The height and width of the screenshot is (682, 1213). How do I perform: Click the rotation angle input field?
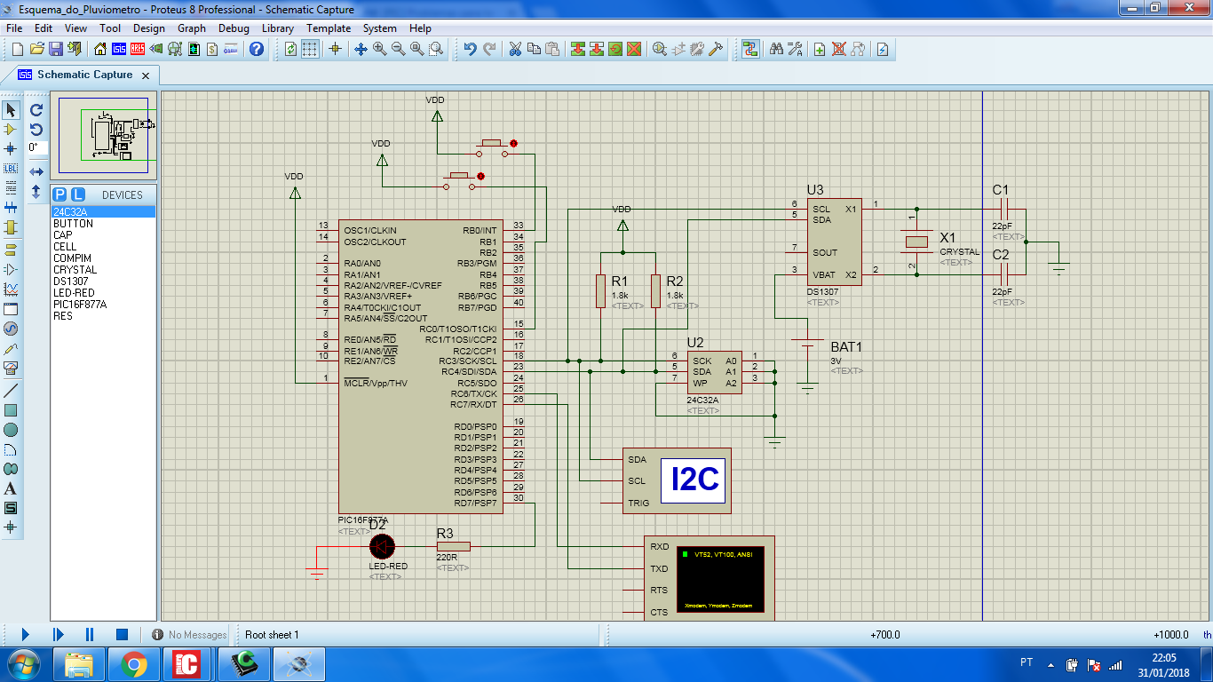click(x=36, y=147)
